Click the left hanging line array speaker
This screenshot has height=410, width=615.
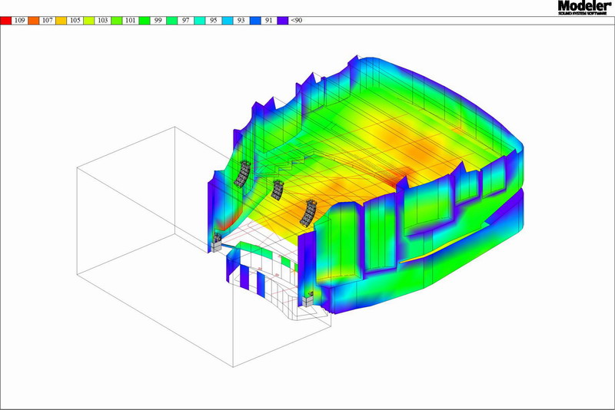coord(242,174)
